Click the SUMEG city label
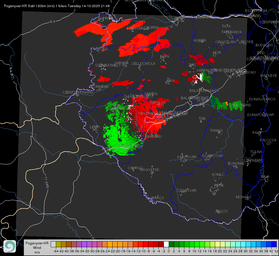This screenshot has height=256, width=279. click(151, 94)
